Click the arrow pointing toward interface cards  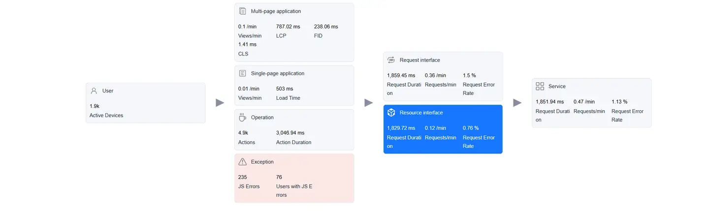point(369,103)
